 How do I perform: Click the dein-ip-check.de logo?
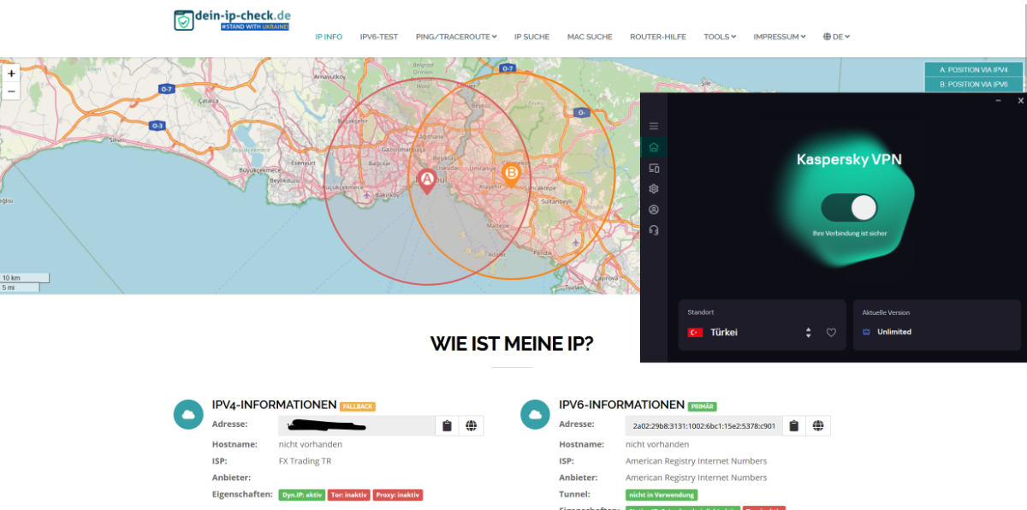coord(231,21)
